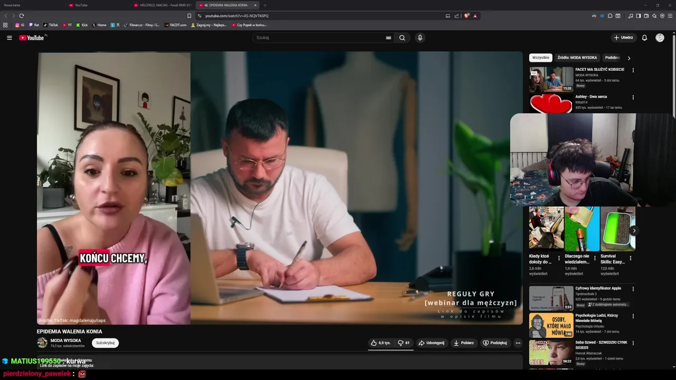Reload the page
Image resolution: width=676 pixels, height=380 pixels.
(21, 16)
